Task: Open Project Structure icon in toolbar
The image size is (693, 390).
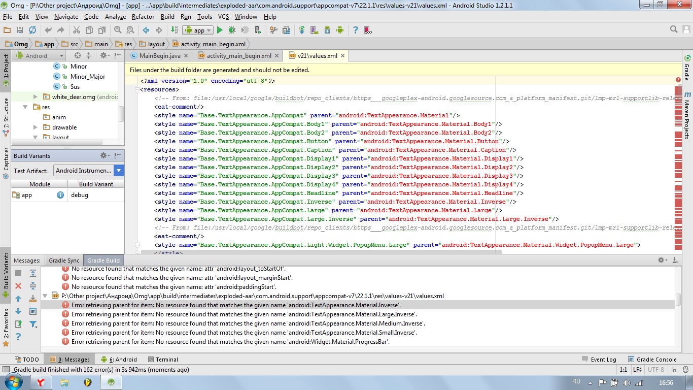Action: point(286,30)
